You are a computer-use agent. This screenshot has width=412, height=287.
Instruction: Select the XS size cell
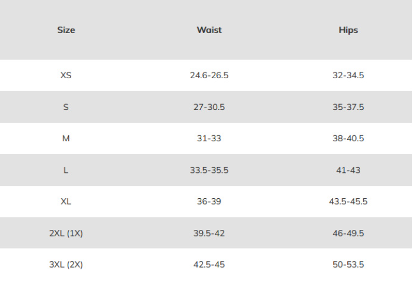pyautogui.click(x=66, y=75)
